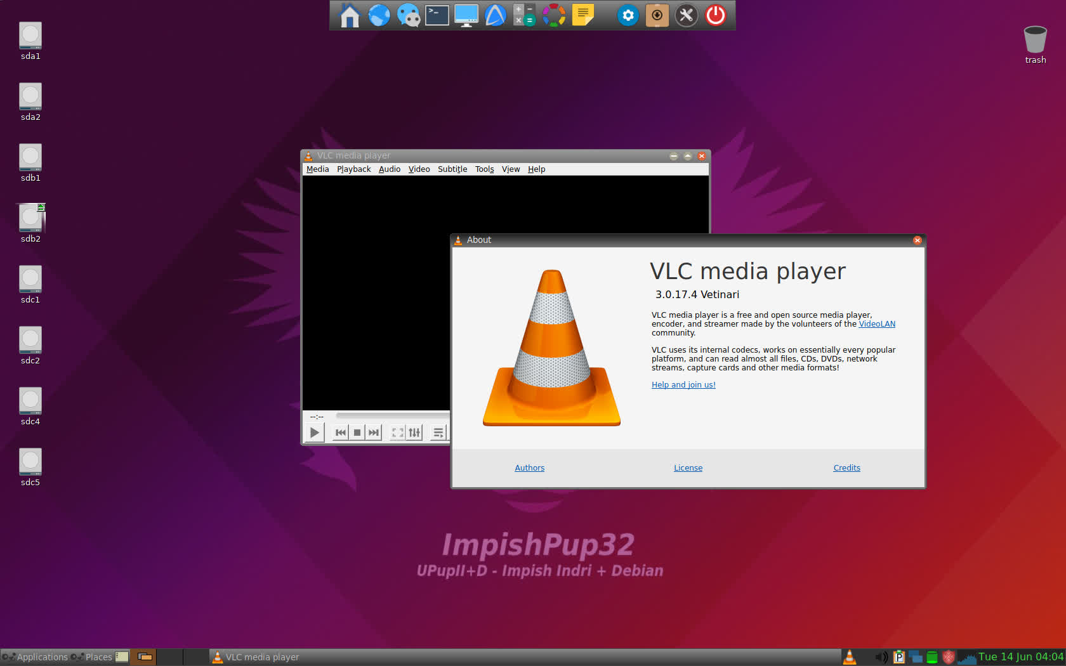
Task: Open the Places menu in taskbar
Action: tap(91, 657)
